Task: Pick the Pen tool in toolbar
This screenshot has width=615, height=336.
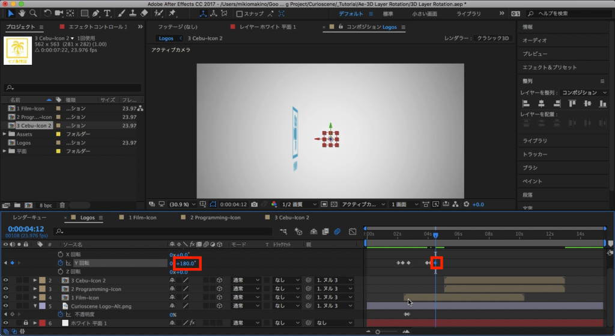Action: (x=95, y=13)
